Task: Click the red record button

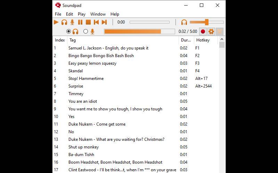Action: pos(203,31)
